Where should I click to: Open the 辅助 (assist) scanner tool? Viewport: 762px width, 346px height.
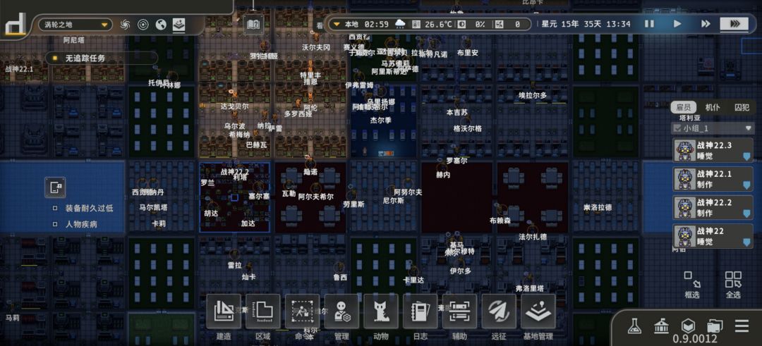(460, 311)
